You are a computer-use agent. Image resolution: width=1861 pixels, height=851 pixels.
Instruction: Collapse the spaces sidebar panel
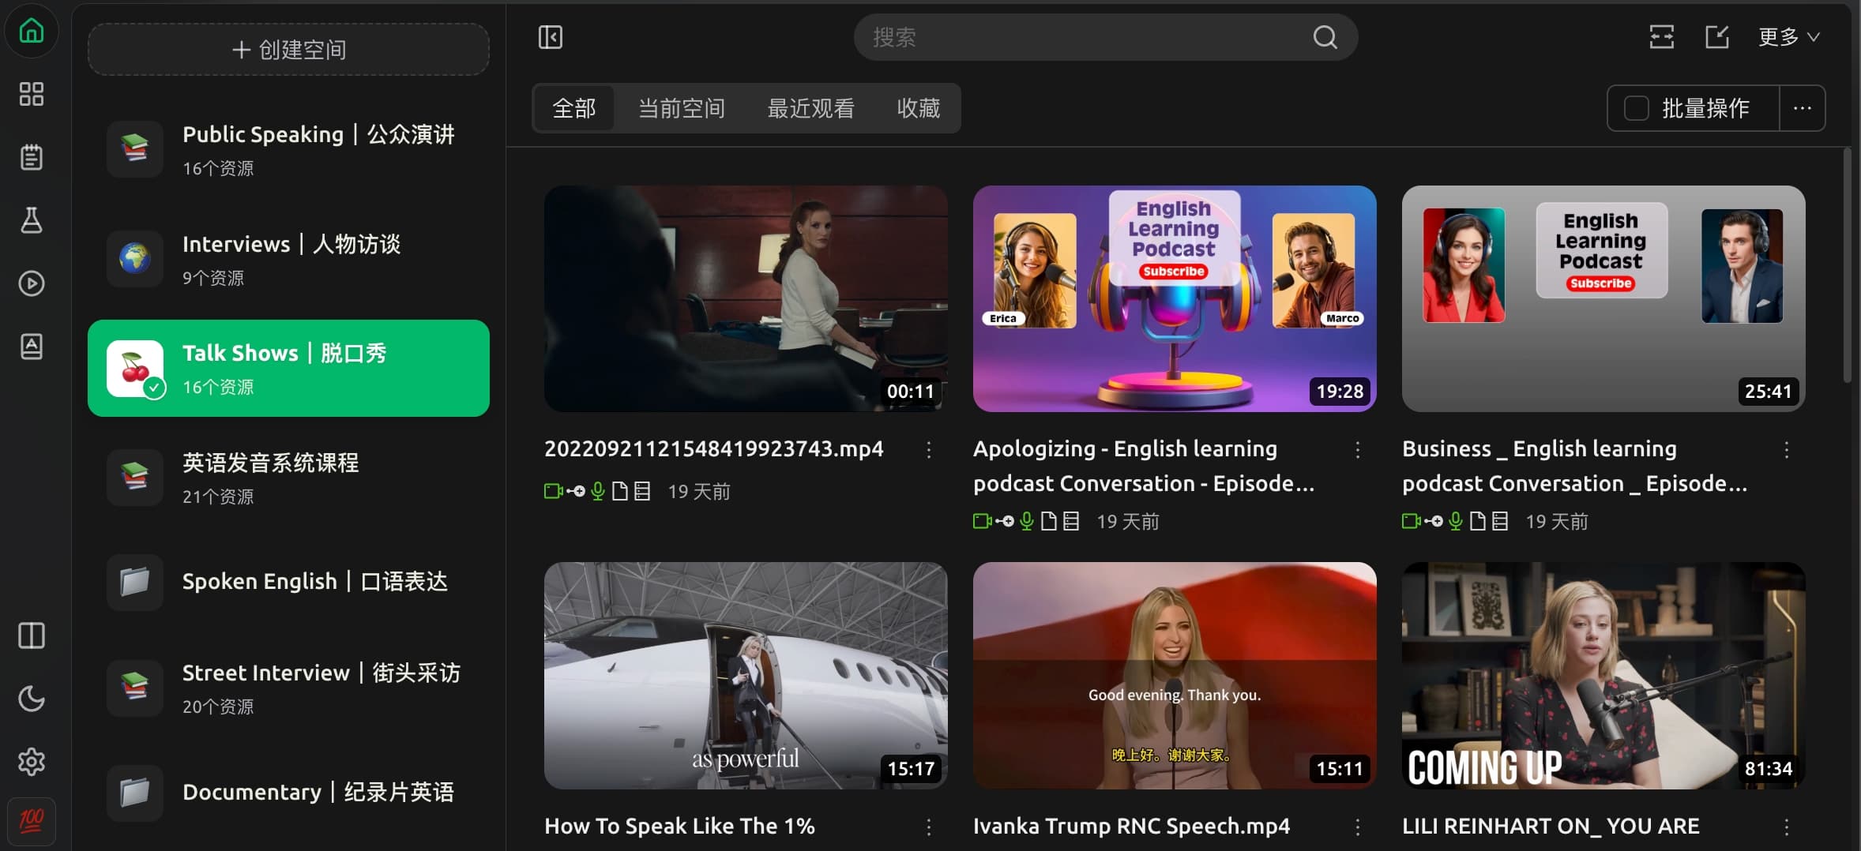pos(551,37)
